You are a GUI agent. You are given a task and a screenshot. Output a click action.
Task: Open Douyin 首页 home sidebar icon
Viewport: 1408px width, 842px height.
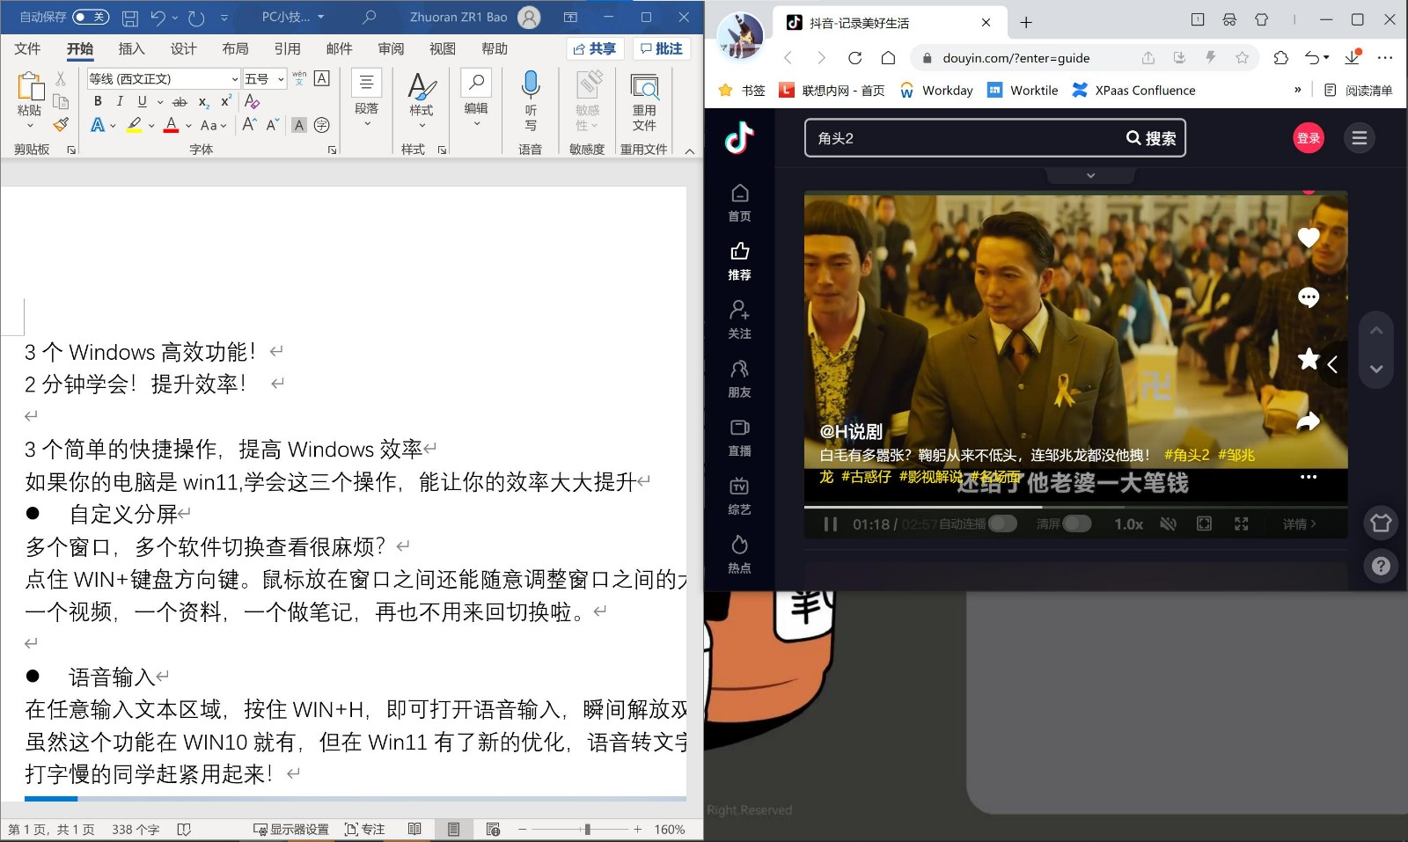click(740, 202)
